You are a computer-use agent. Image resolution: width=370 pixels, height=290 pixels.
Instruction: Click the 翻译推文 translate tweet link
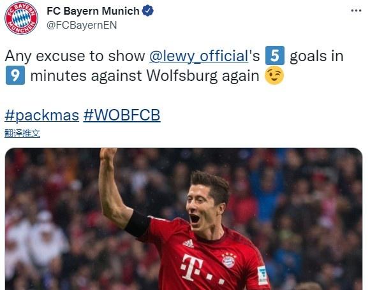pyautogui.click(x=22, y=134)
